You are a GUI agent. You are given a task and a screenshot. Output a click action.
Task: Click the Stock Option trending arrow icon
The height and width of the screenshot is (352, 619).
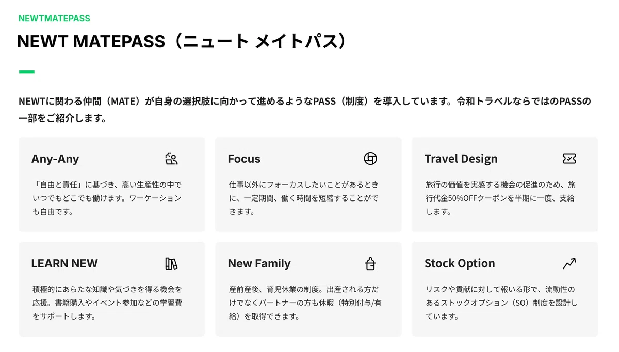point(569,263)
